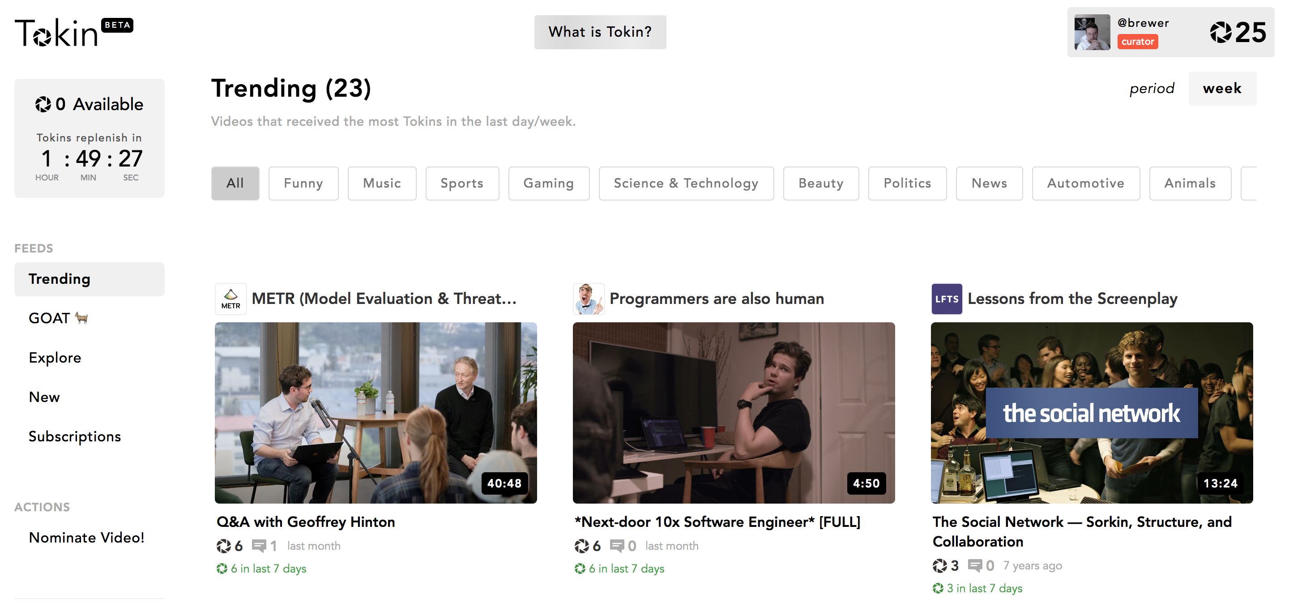Click the token icon beside 25
The image size is (1289, 607).
(1220, 33)
